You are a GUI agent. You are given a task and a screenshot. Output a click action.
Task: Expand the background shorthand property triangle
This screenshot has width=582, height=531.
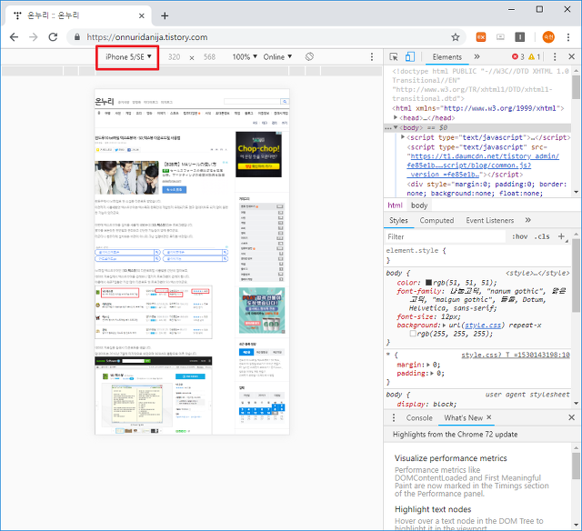[x=445, y=326]
